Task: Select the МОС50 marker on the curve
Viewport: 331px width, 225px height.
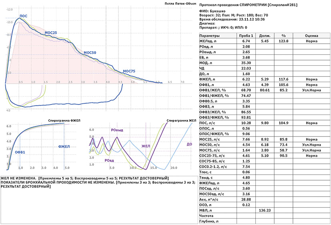Action: point(90,52)
